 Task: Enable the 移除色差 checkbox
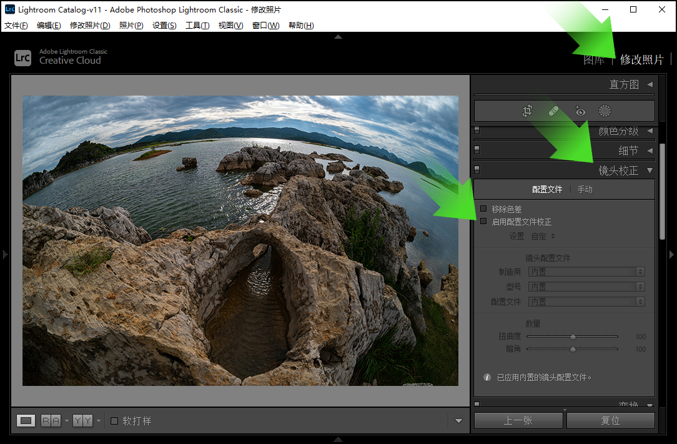483,209
